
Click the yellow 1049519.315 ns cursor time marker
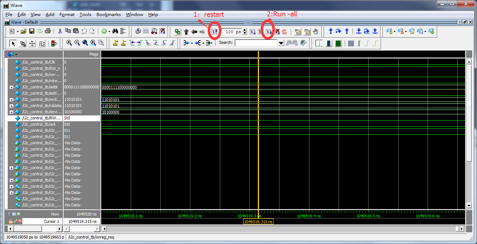point(258,221)
